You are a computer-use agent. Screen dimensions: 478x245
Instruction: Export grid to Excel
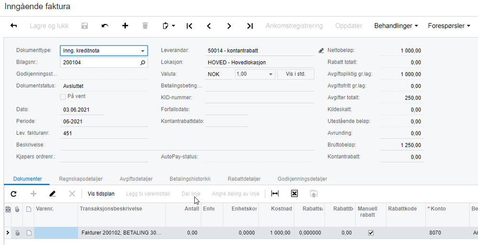click(x=294, y=193)
